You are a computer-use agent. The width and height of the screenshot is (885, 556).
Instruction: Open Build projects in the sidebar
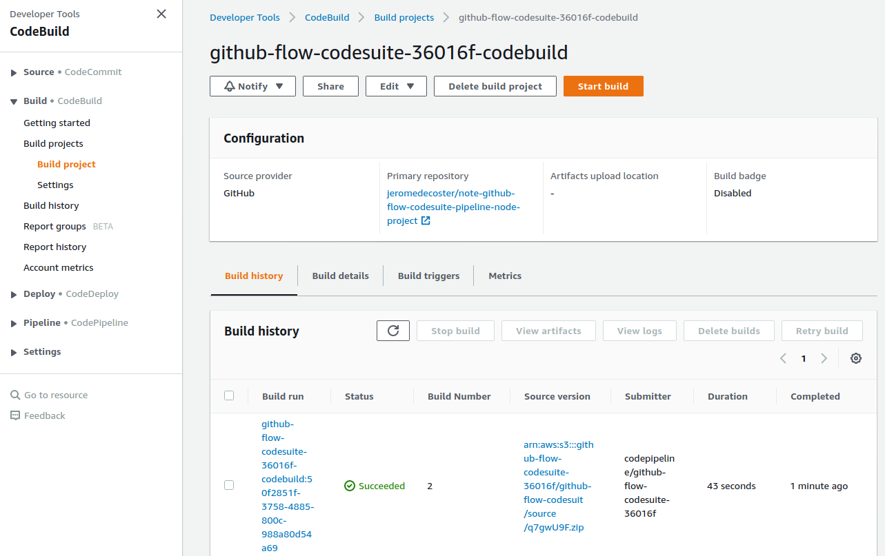click(x=53, y=143)
